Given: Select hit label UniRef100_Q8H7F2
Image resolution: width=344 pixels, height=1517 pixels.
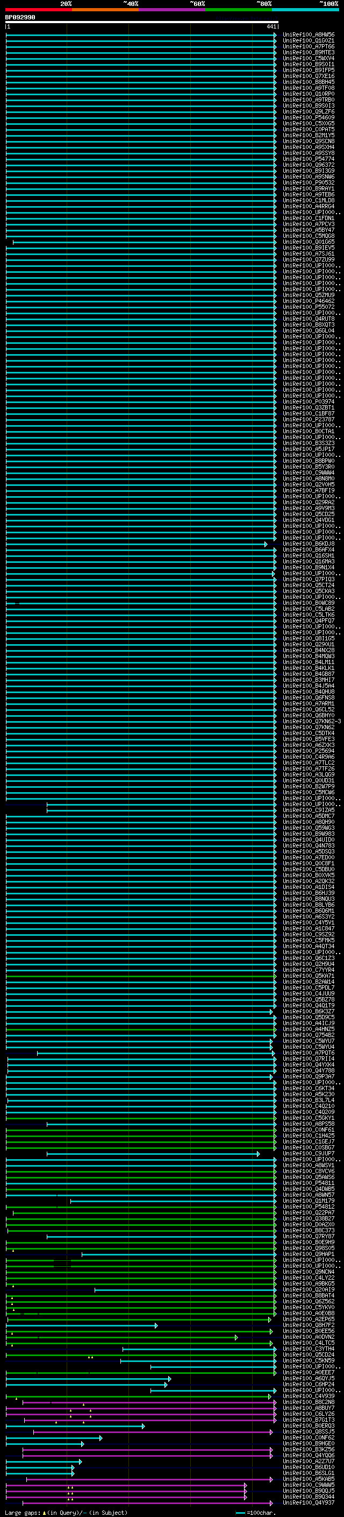Looking at the screenshot, I should pyautogui.click(x=309, y=1325).
